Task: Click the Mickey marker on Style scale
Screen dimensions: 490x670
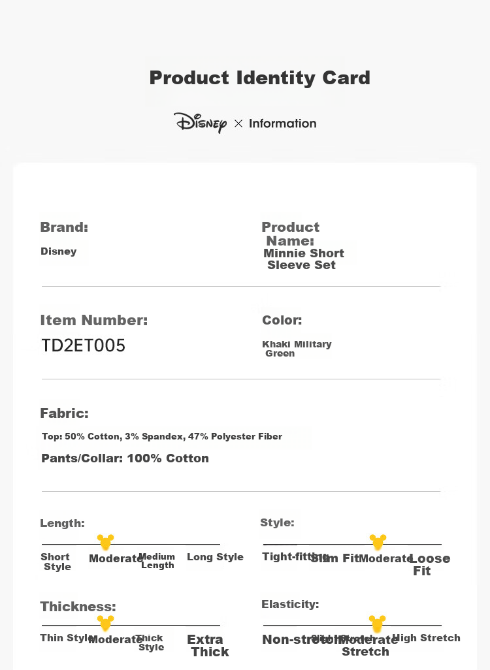Action: tap(378, 542)
